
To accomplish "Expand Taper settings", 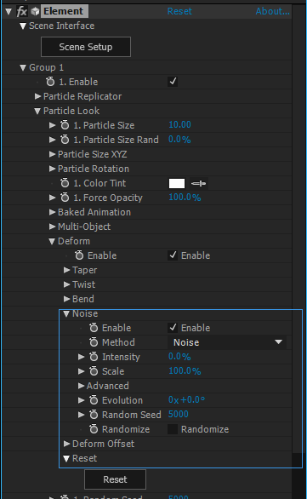I will tap(66, 270).
